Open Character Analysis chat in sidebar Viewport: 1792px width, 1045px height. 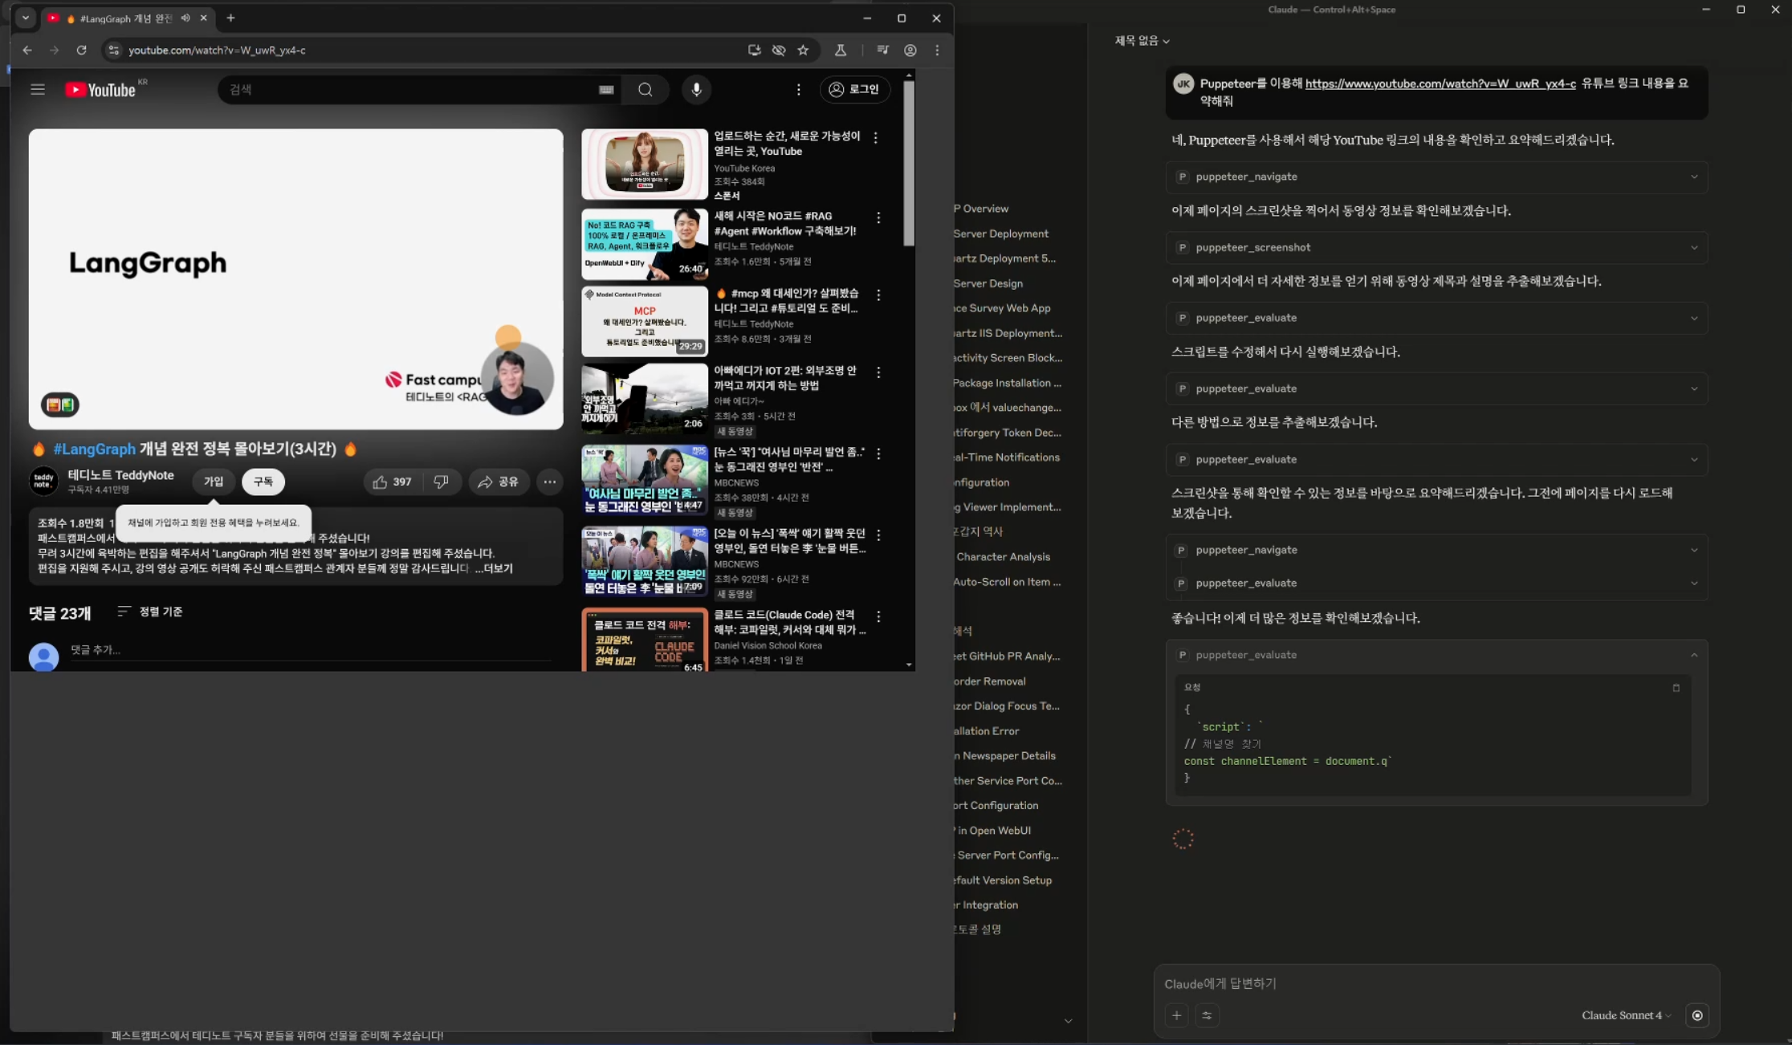1003,556
